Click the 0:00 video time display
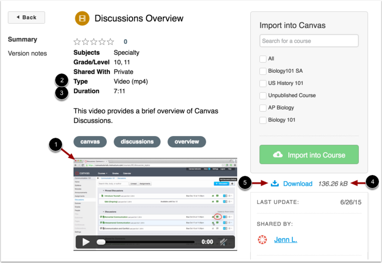382x263 pixels. (207, 242)
